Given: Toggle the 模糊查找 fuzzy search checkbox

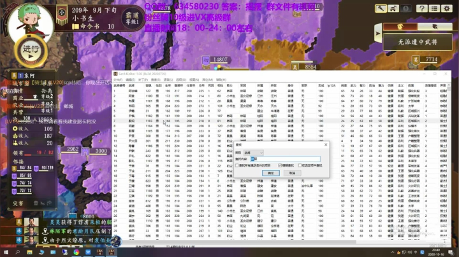Looking at the screenshot, I should tap(280, 165).
